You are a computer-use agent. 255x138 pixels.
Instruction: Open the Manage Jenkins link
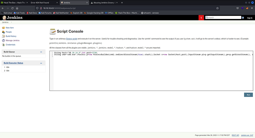[x=12, y=40]
